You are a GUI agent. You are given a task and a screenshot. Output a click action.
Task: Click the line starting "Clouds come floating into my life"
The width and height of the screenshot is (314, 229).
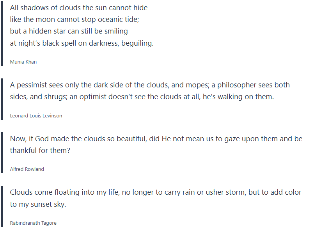pos(156,192)
